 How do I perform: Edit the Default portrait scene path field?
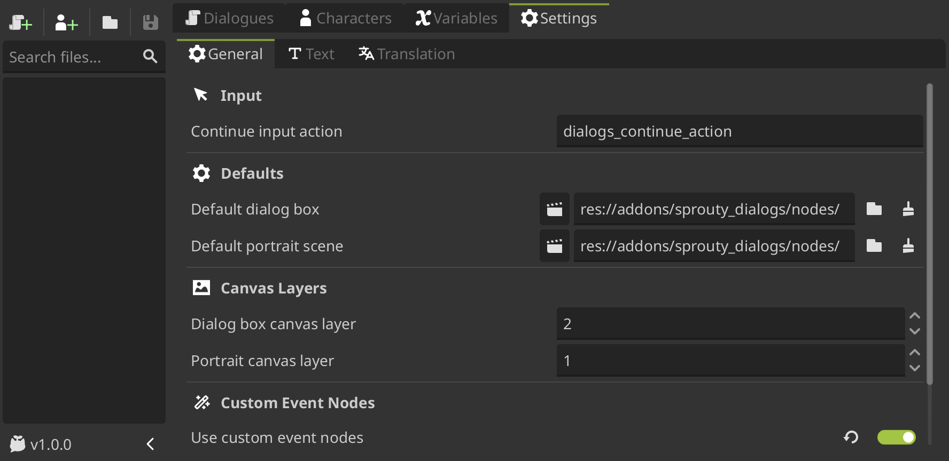714,246
